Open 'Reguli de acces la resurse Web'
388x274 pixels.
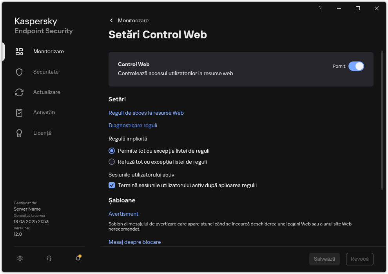(x=146, y=113)
